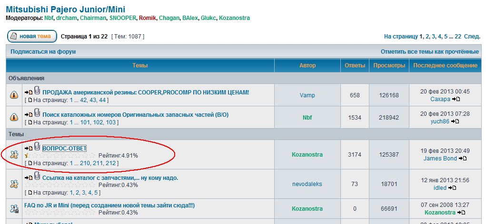This screenshot has width=486, height=224.
Task: Click the paperclip icon in the Поиск каталожных номеров row
Action: pos(37,113)
